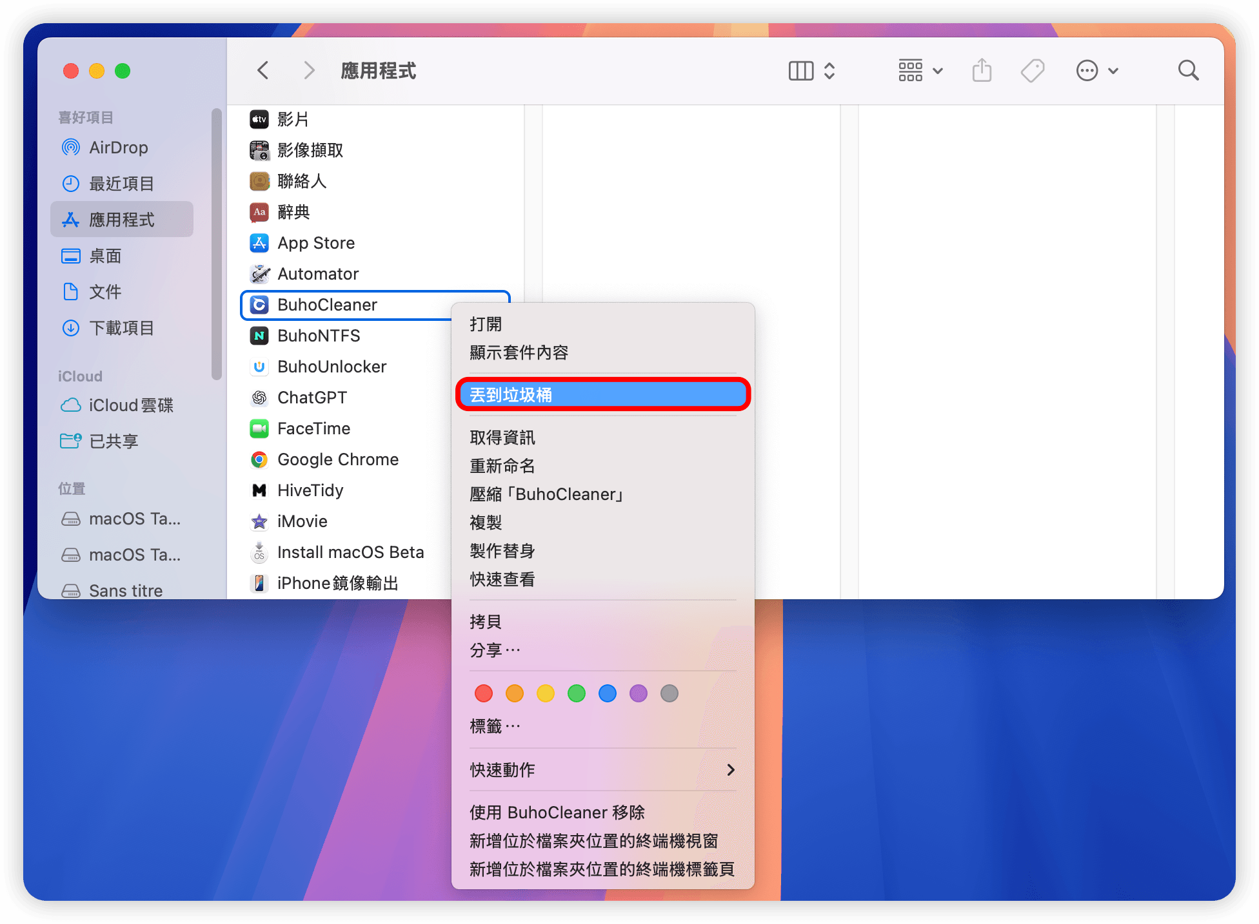
Task: Select the BuhoNTFS app icon
Action: click(259, 336)
